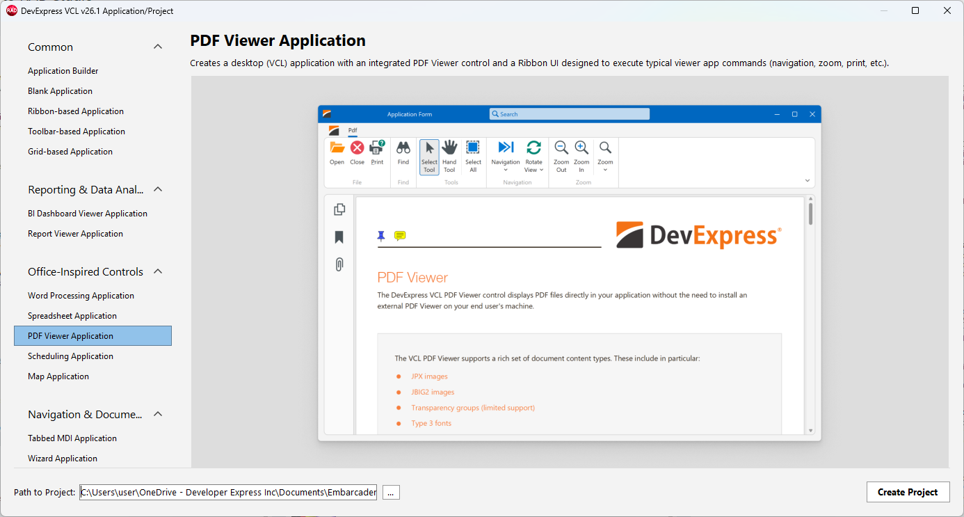Collapse the Navigation & Document section

click(x=158, y=414)
